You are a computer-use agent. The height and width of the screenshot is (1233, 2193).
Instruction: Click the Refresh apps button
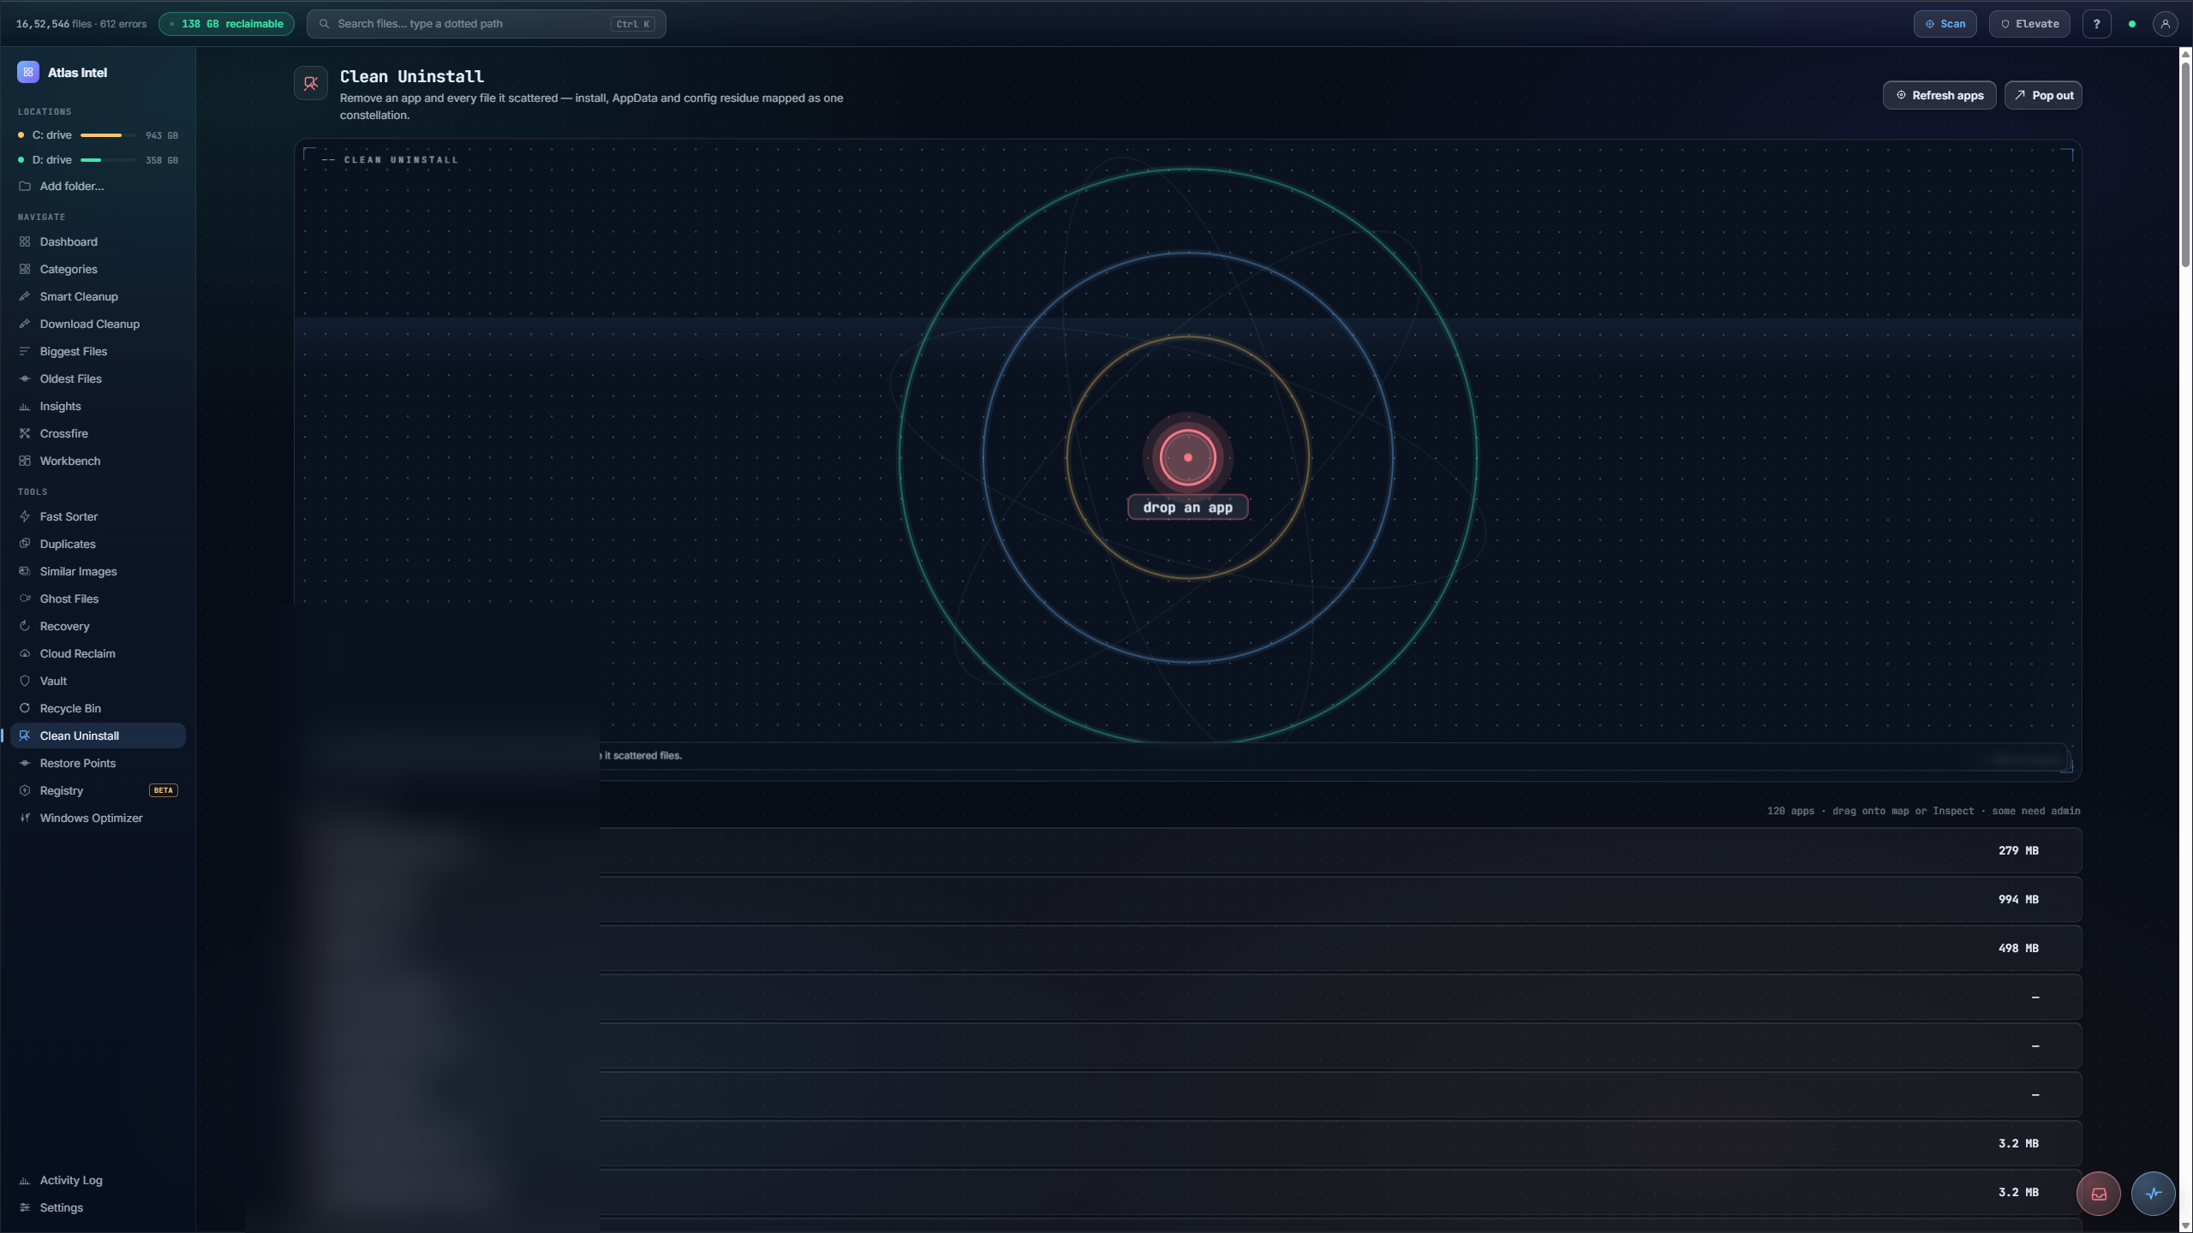(1939, 95)
